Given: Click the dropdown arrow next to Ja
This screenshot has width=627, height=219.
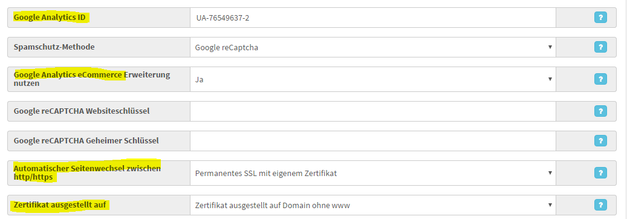Looking at the screenshot, I should 550,79.
